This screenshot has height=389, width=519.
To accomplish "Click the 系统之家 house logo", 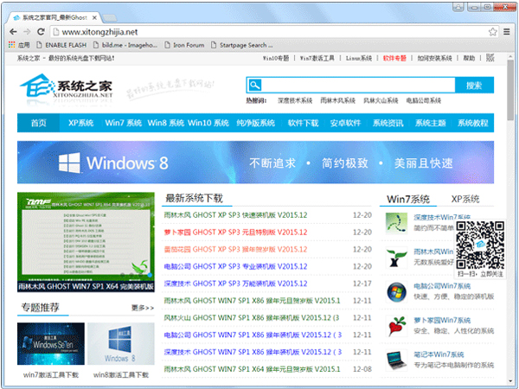I will pyautogui.click(x=67, y=86).
